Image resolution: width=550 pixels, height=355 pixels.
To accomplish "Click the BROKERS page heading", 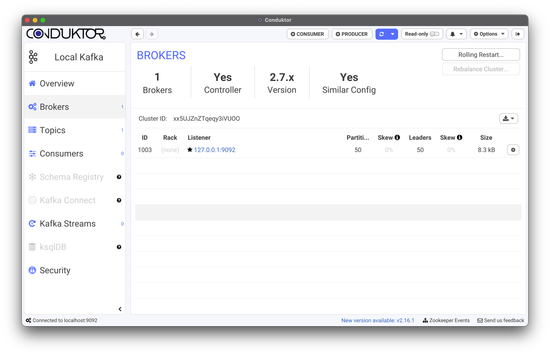I will (x=161, y=55).
